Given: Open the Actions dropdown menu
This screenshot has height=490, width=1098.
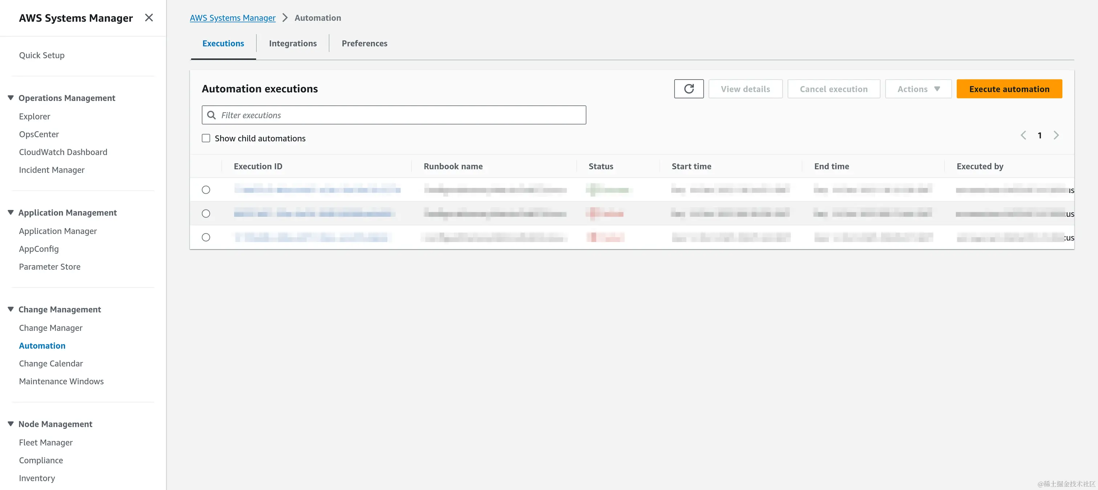Looking at the screenshot, I should 918,89.
